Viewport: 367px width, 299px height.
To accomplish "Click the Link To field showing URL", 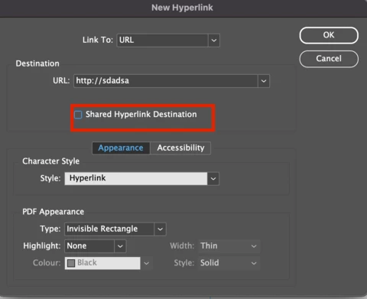I will click(x=162, y=41).
